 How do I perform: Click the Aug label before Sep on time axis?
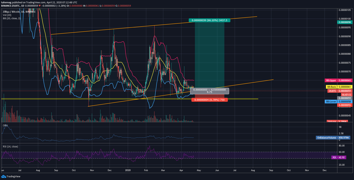click(x=253, y=171)
